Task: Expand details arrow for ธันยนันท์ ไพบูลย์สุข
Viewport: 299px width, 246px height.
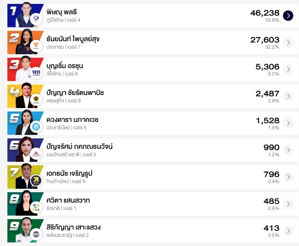Action: click(288, 43)
